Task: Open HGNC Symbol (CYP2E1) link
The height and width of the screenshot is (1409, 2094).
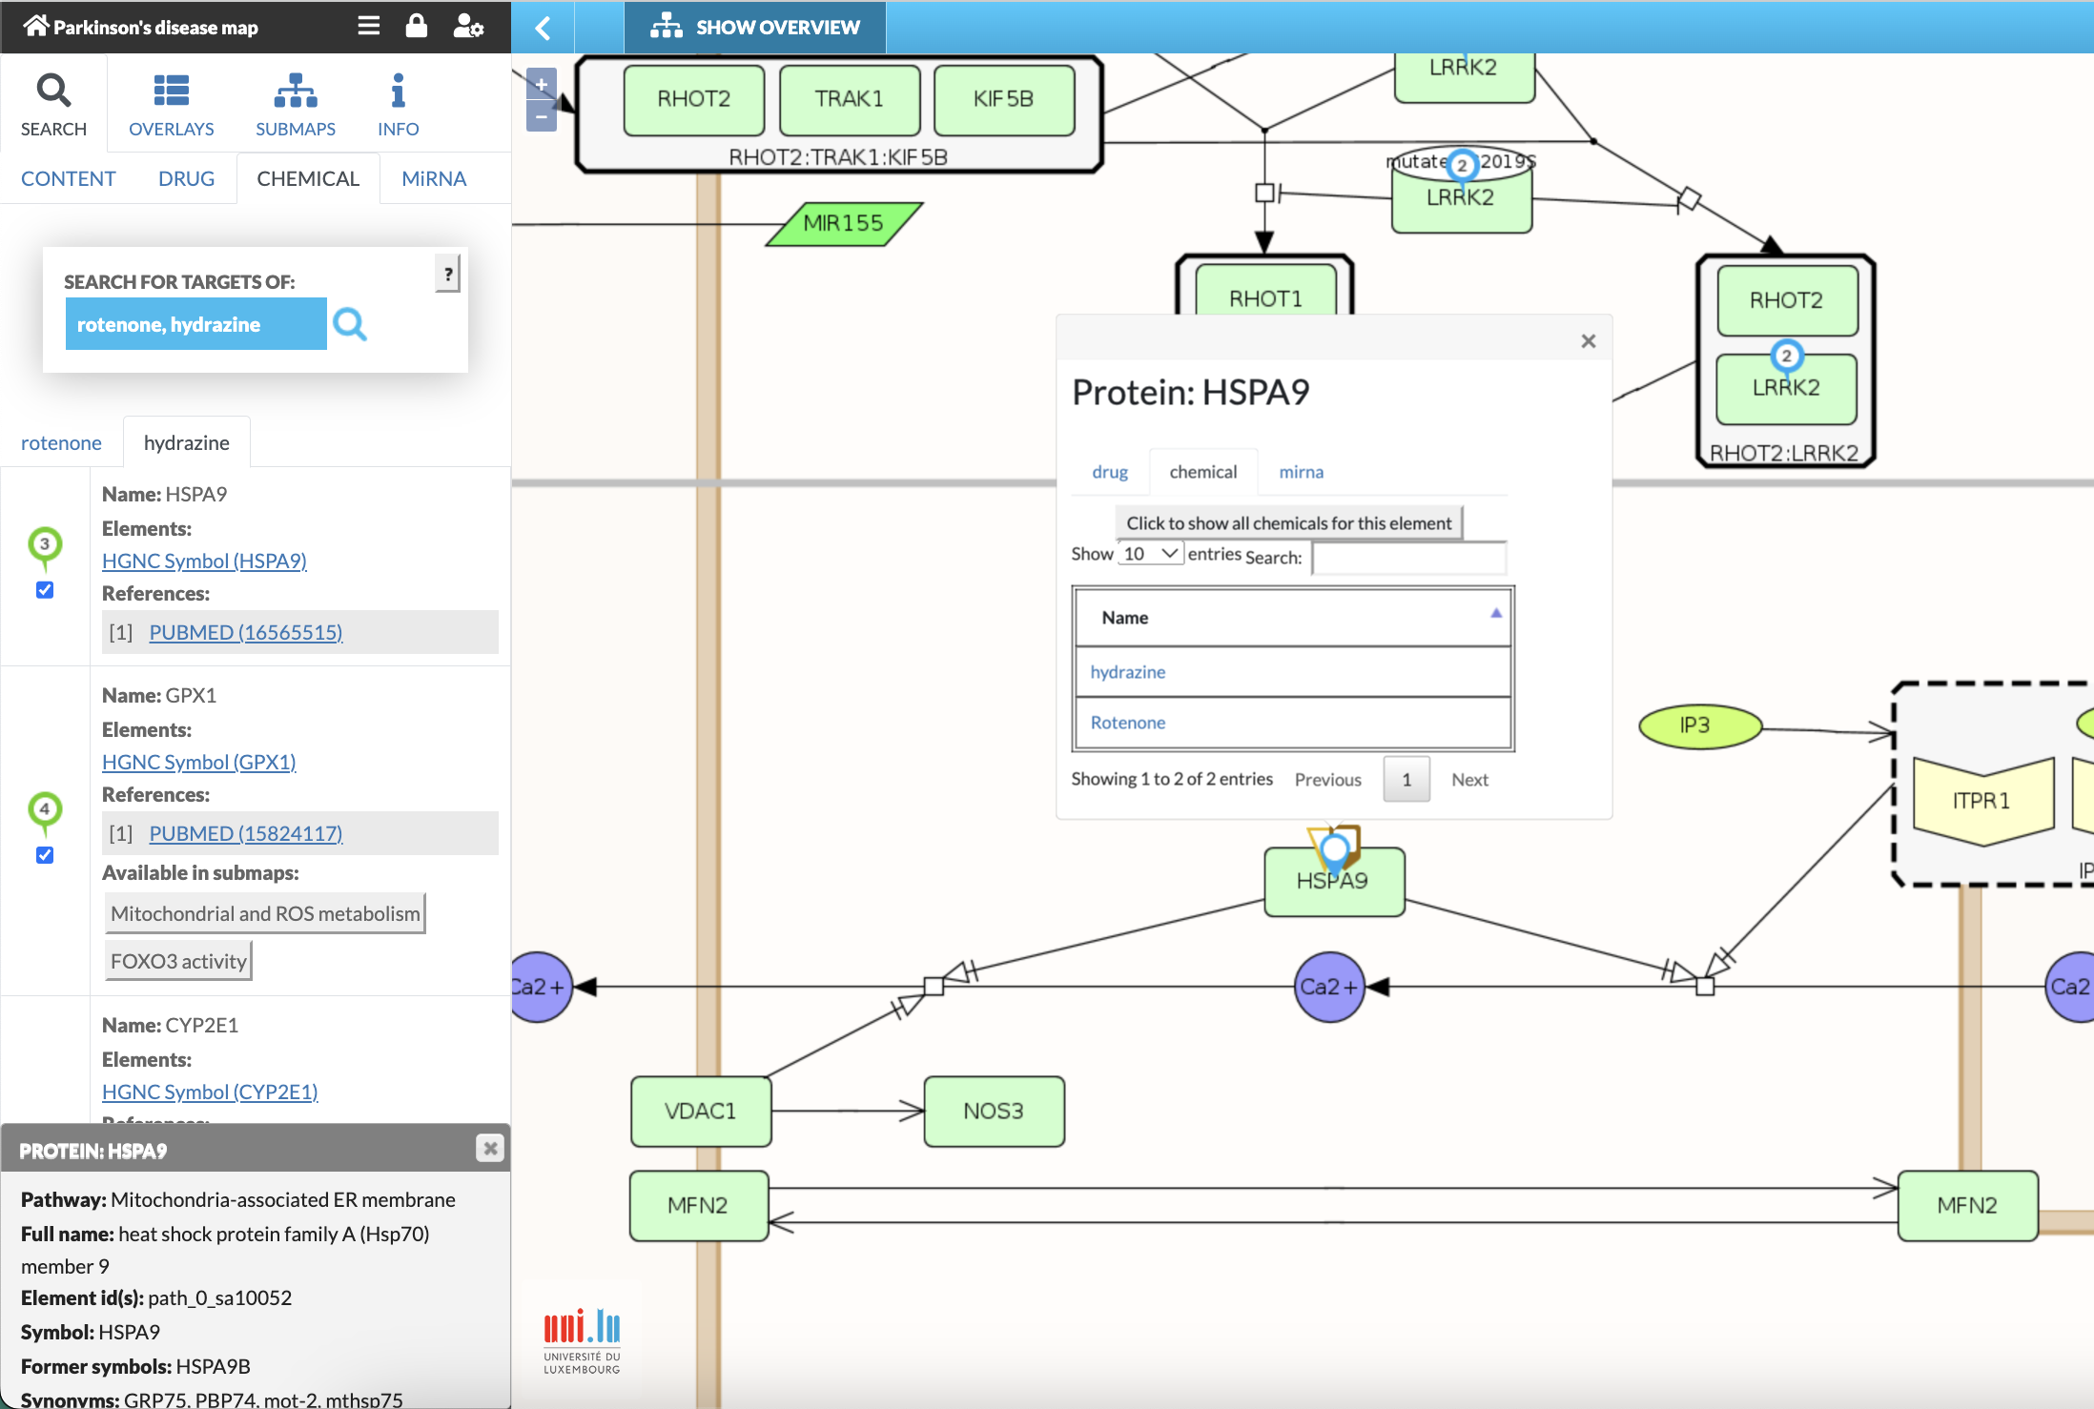Action: 210,1092
